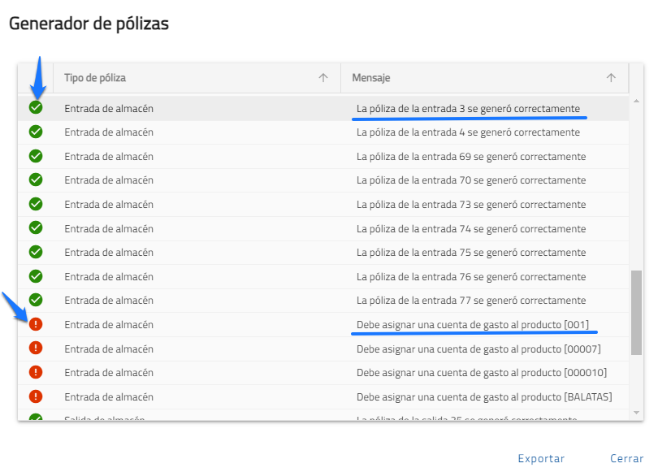The image size is (658, 472).
Task: Click the green success icon beside entrada 3 row
Action: click(x=36, y=108)
